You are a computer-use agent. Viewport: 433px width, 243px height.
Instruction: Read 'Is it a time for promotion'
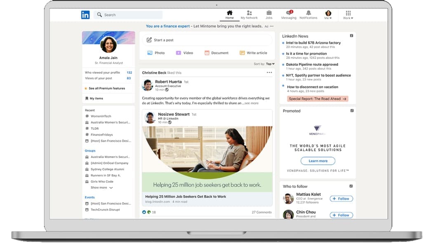(x=306, y=54)
